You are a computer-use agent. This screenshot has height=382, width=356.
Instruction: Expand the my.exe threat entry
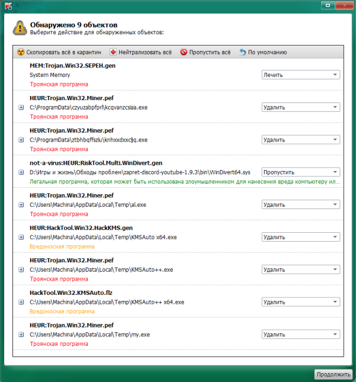pos(21,335)
